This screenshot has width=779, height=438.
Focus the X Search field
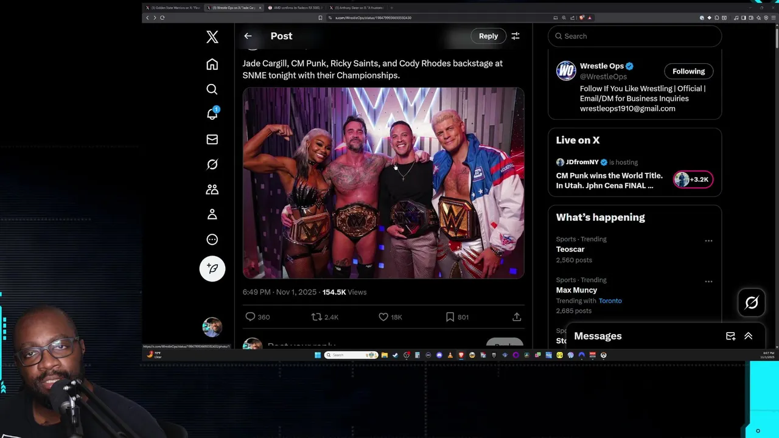click(635, 36)
